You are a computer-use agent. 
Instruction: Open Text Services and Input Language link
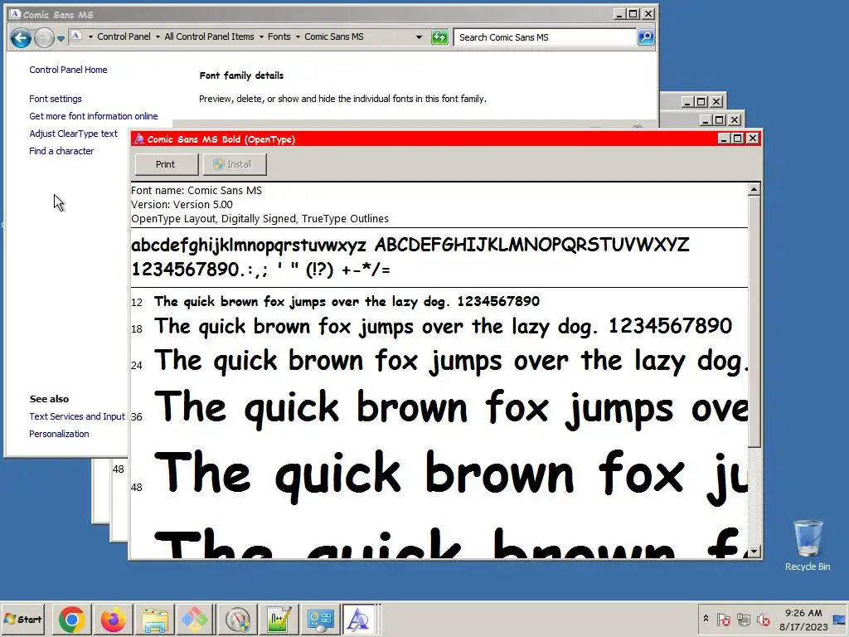(77, 416)
